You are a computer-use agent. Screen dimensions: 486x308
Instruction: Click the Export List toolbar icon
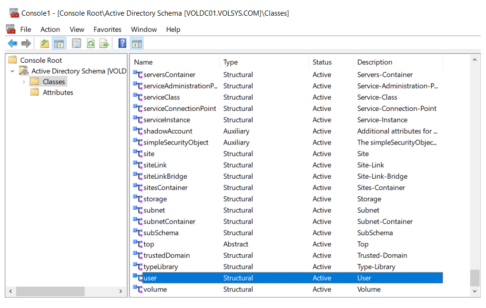pos(104,44)
